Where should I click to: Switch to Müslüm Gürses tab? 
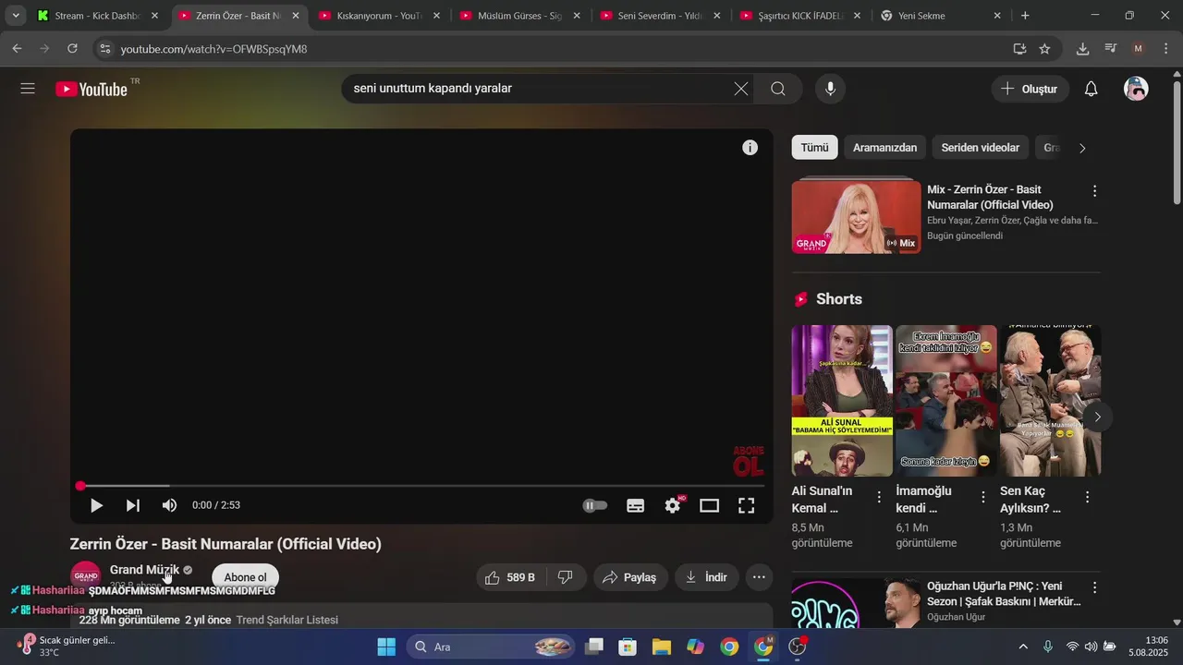[520, 16]
